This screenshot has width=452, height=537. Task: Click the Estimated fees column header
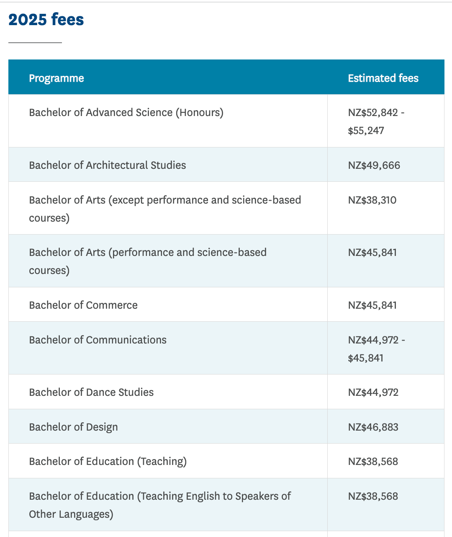click(x=383, y=78)
